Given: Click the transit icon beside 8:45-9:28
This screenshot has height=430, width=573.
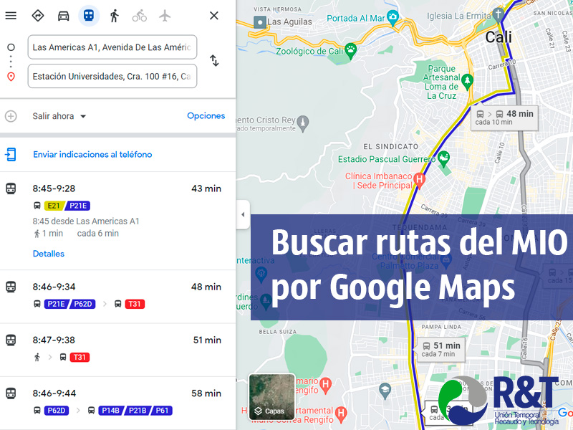Looking at the screenshot, I should pyautogui.click(x=11, y=188).
